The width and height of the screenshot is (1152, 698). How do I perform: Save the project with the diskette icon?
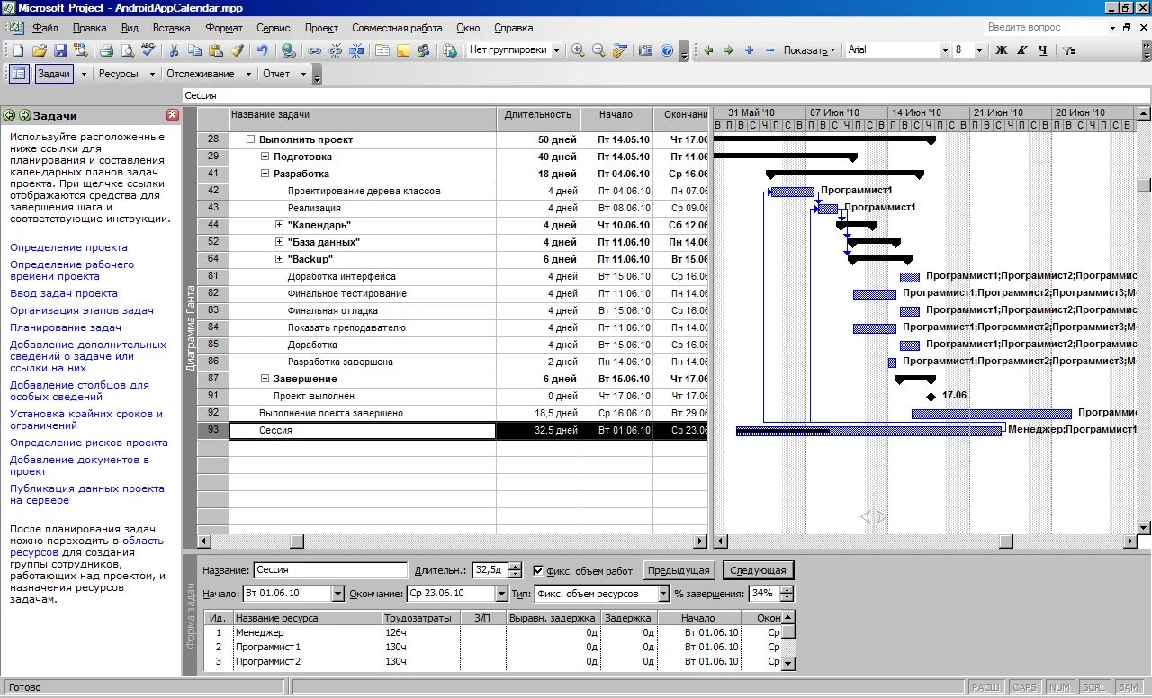(x=60, y=50)
